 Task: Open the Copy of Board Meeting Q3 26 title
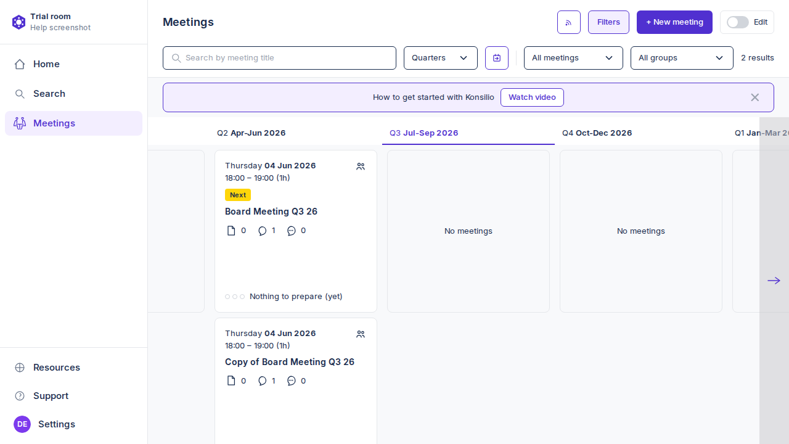[290, 362]
